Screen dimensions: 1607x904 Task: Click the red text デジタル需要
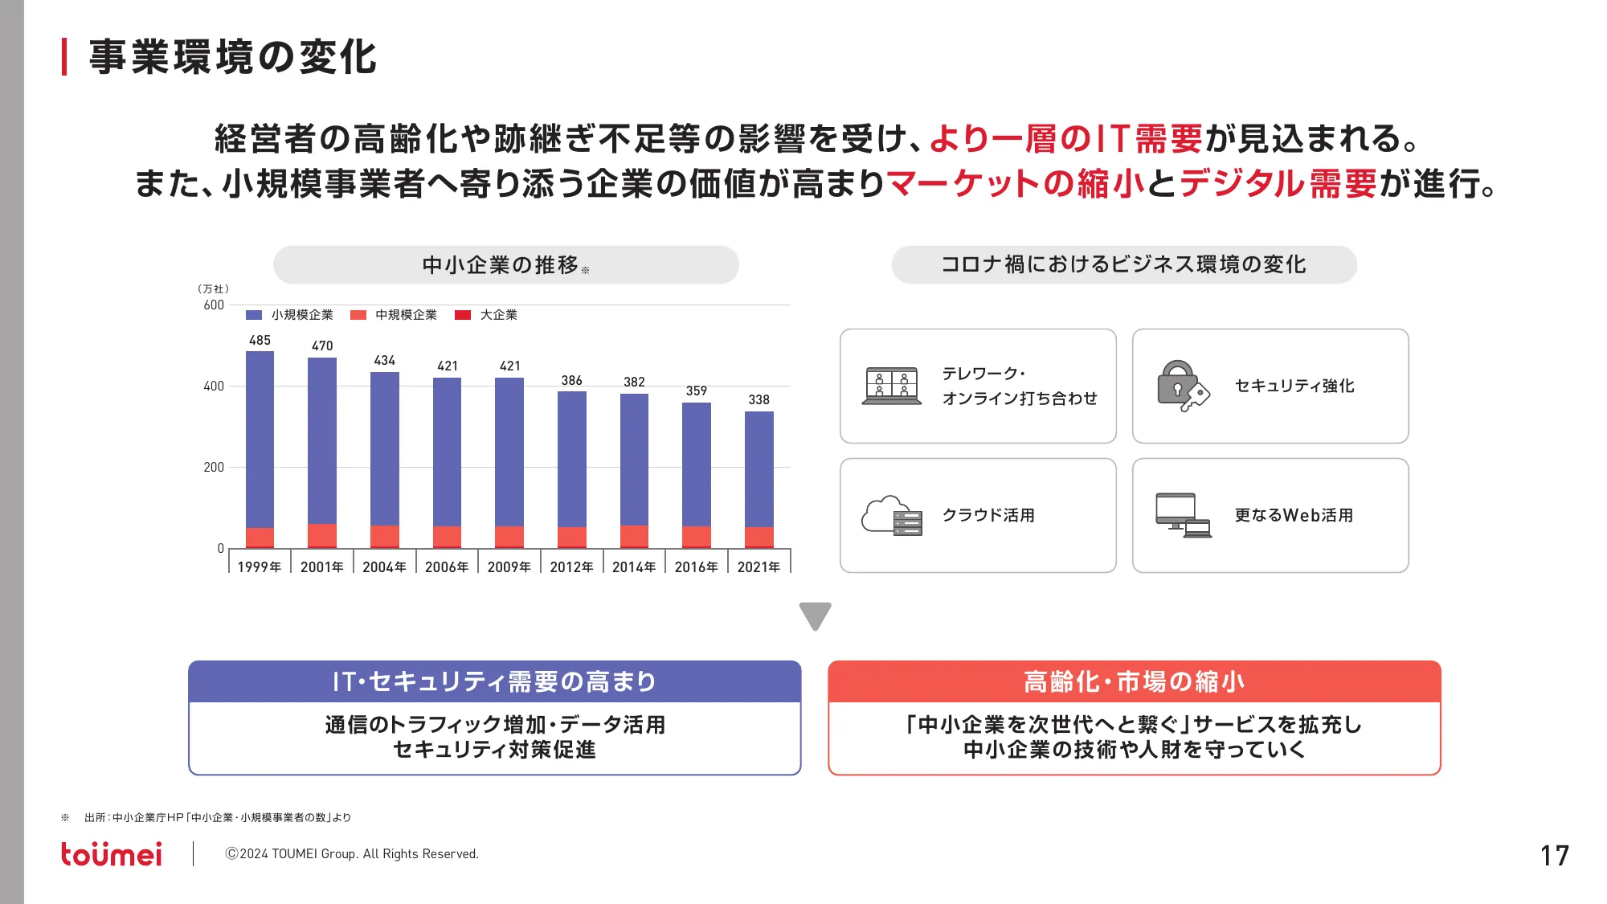1278,183
